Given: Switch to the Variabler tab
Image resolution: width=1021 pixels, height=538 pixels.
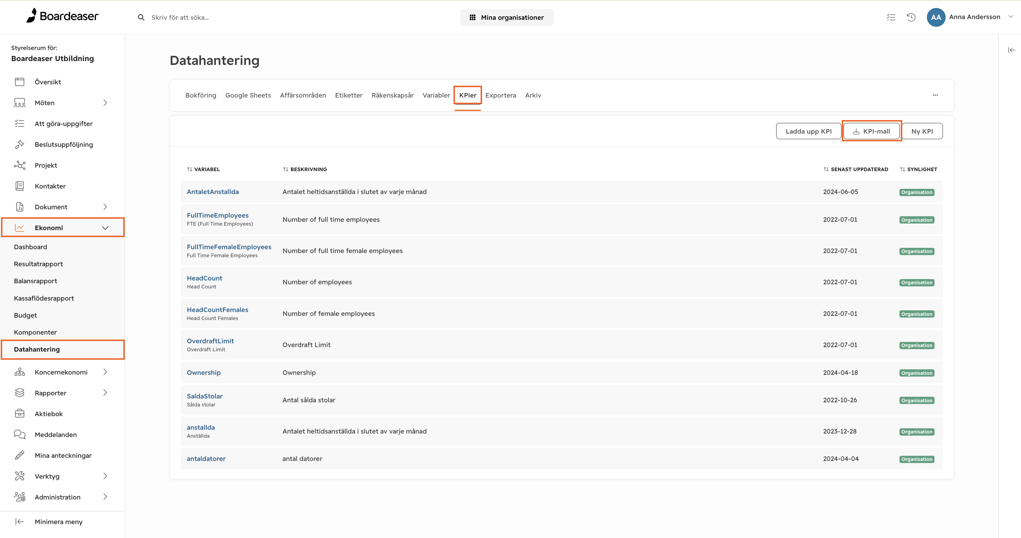Looking at the screenshot, I should [x=436, y=95].
